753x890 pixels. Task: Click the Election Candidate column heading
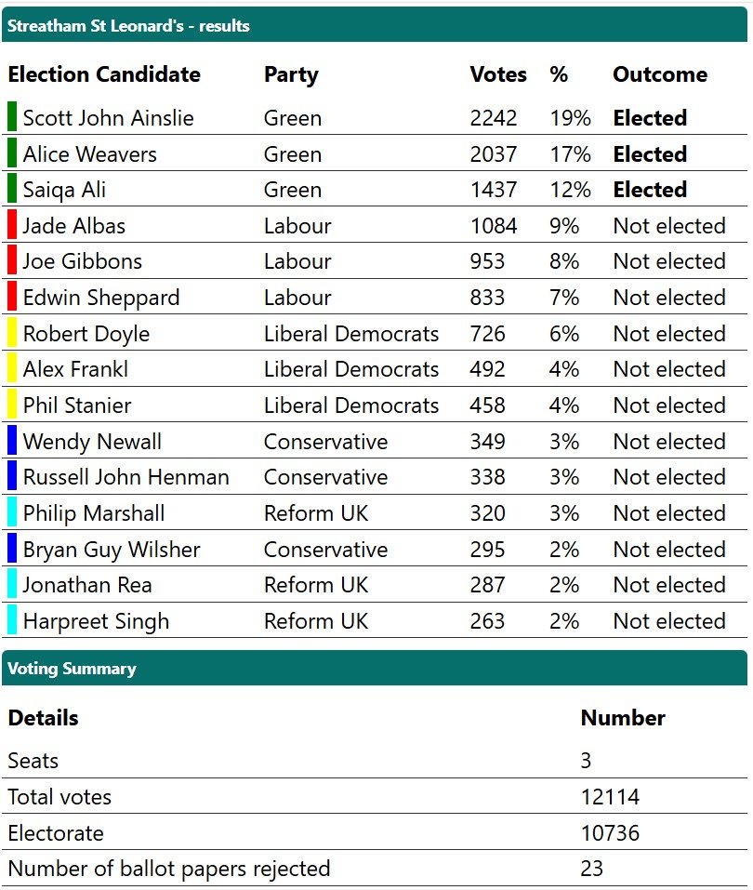pyautogui.click(x=104, y=74)
